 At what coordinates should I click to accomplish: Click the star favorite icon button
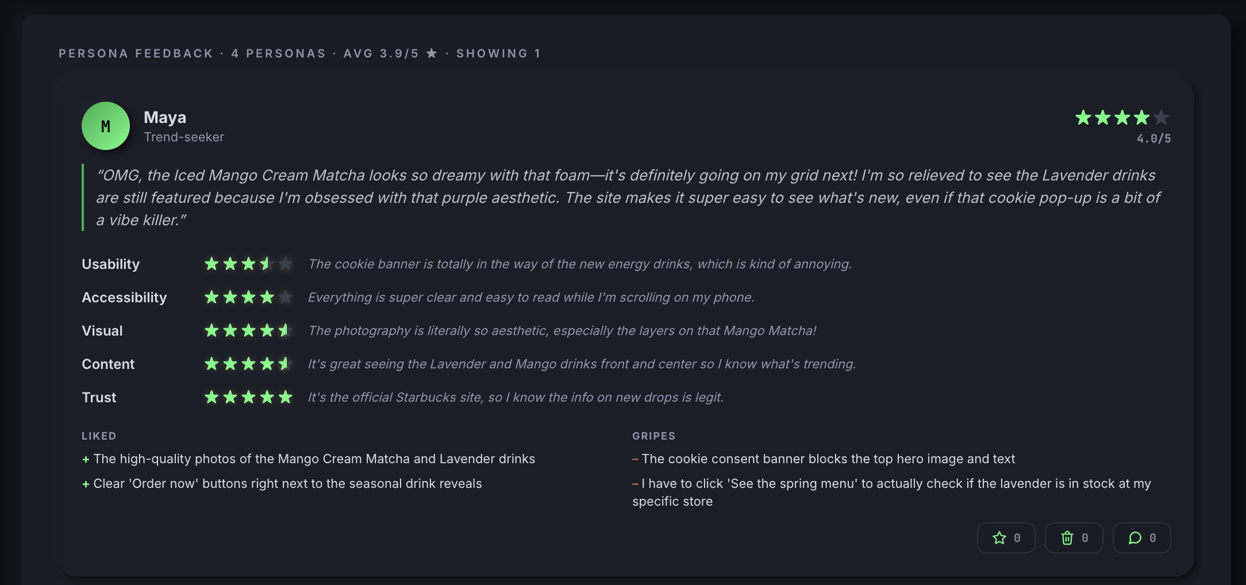pos(998,537)
